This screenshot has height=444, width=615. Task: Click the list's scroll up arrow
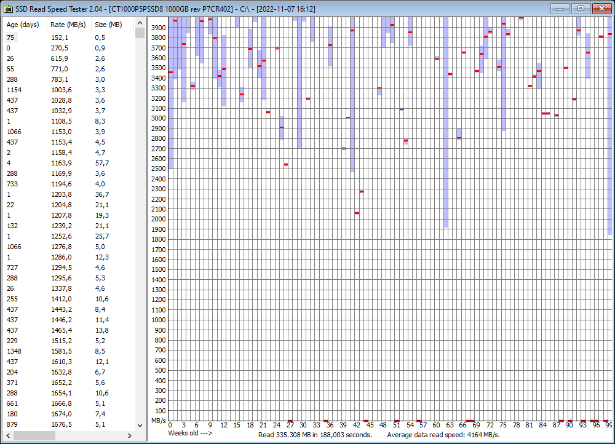click(140, 23)
